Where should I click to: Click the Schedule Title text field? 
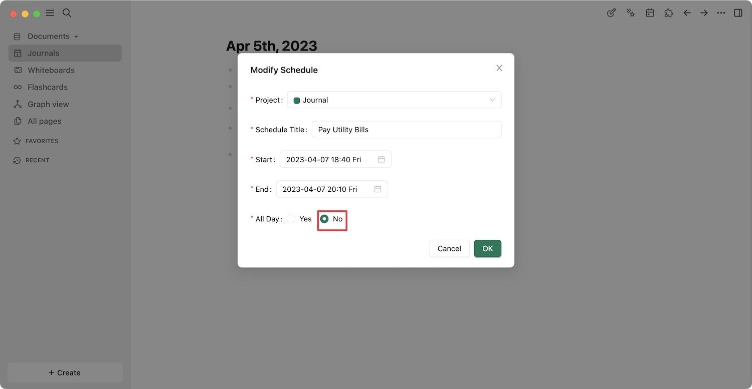[x=406, y=130]
